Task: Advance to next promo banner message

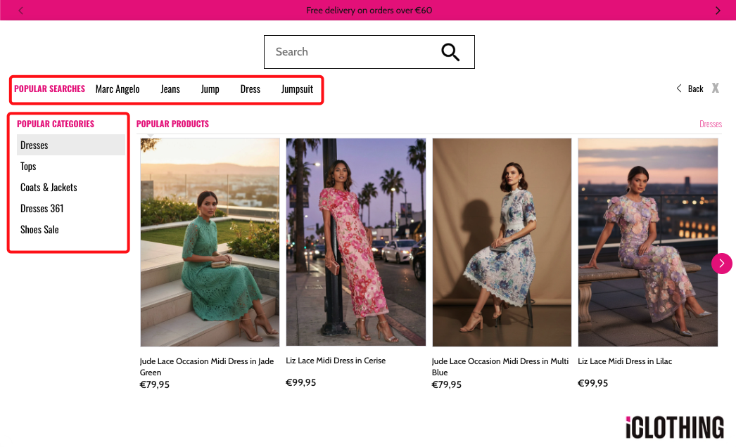Action: [717, 11]
